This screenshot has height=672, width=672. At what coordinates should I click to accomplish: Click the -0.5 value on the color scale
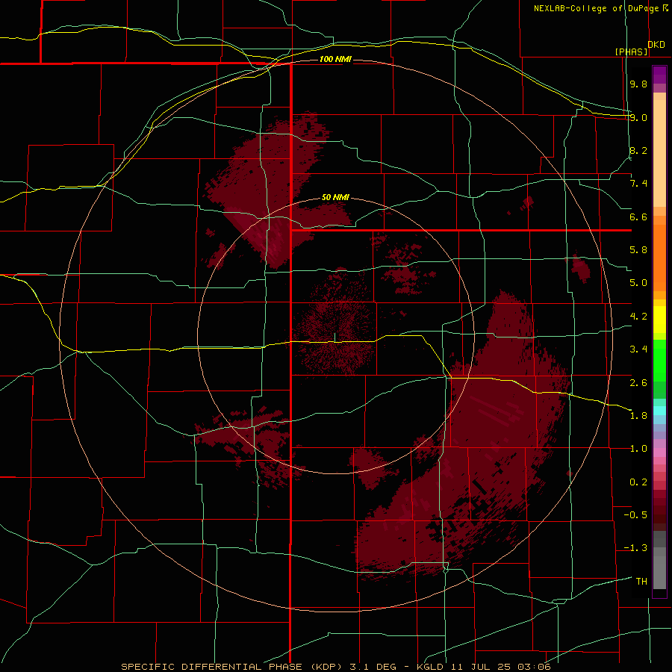pyautogui.click(x=635, y=515)
